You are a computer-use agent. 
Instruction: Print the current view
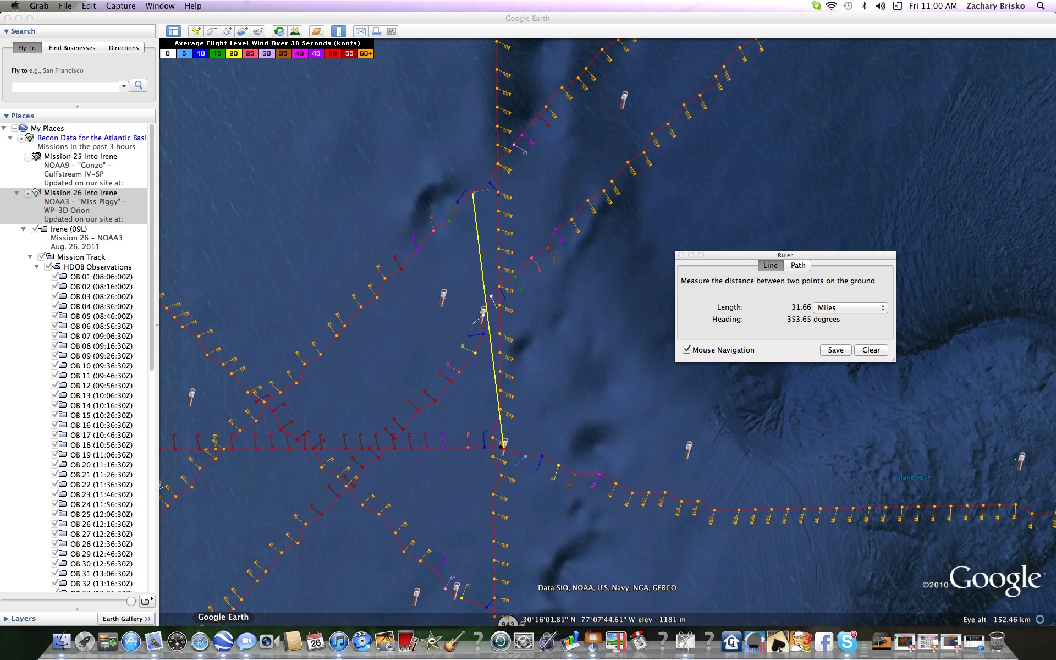pos(376,31)
